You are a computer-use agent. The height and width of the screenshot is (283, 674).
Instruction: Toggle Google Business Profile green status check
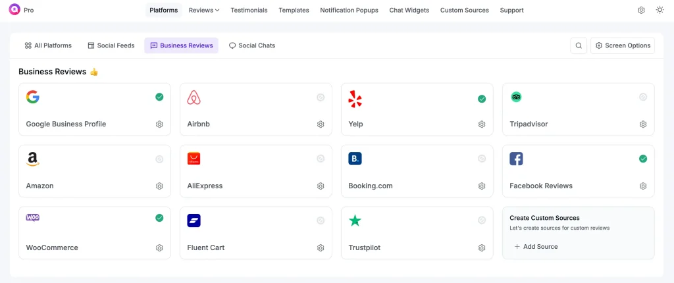pyautogui.click(x=159, y=97)
